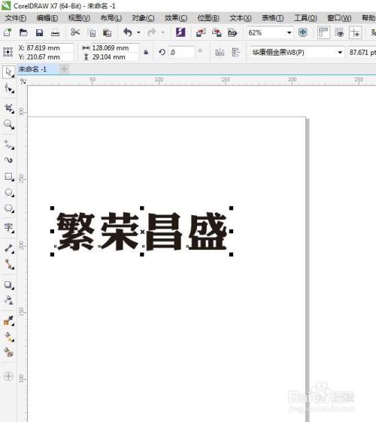Viewport: 376px width, 422px height.
Task: Select the Drop Shadow tool
Action: [8, 284]
